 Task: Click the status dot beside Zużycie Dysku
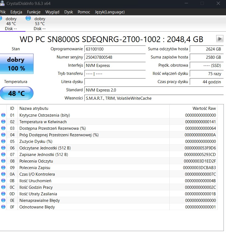click(3, 141)
